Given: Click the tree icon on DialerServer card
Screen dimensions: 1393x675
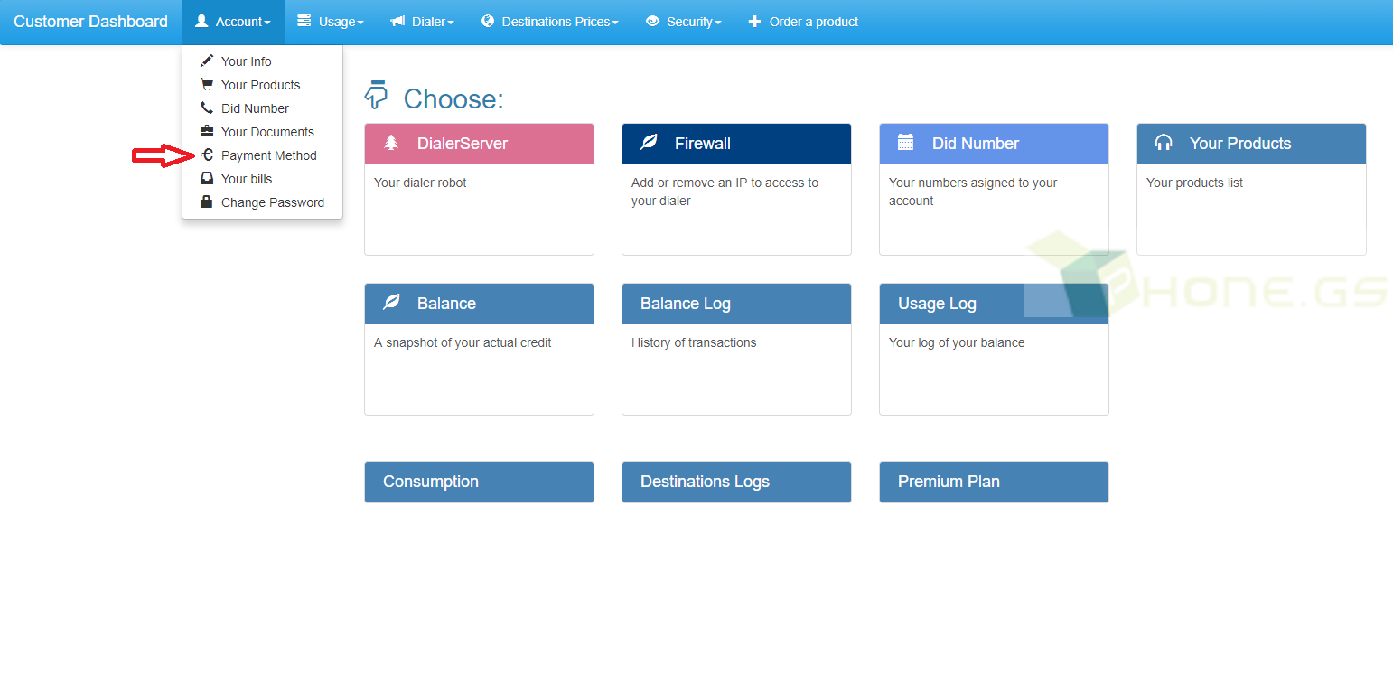Looking at the screenshot, I should 391,143.
